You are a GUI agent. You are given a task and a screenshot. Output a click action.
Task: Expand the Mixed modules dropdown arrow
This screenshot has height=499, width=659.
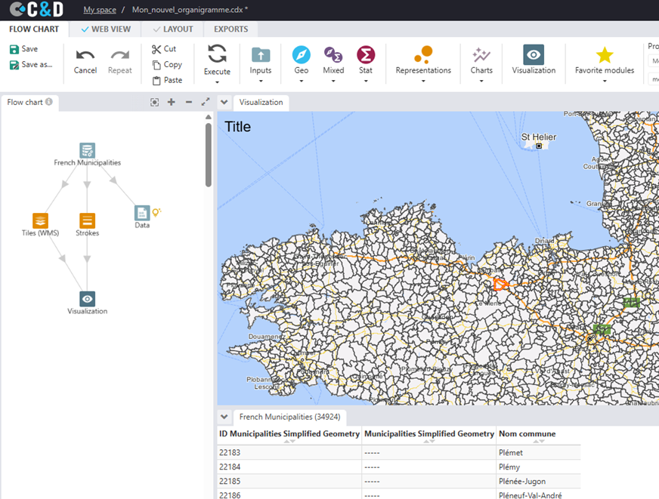click(333, 81)
